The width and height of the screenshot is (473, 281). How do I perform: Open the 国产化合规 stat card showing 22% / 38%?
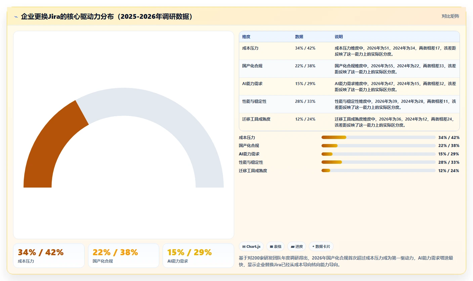click(x=124, y=256)
